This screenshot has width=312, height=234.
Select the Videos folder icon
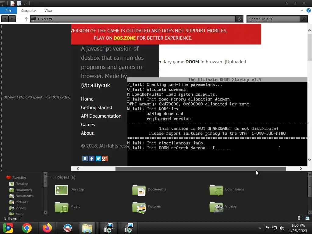(216, 207)
